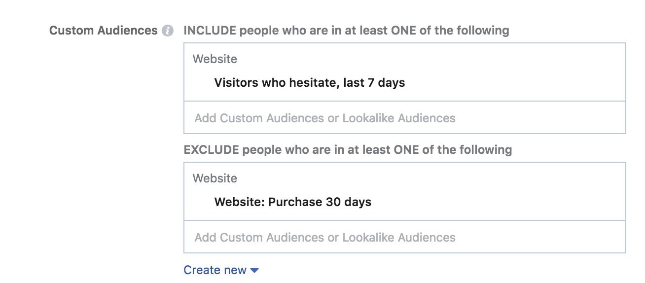Focus the Add Custom Audiences field under EXCLUDE

point(405,237)
